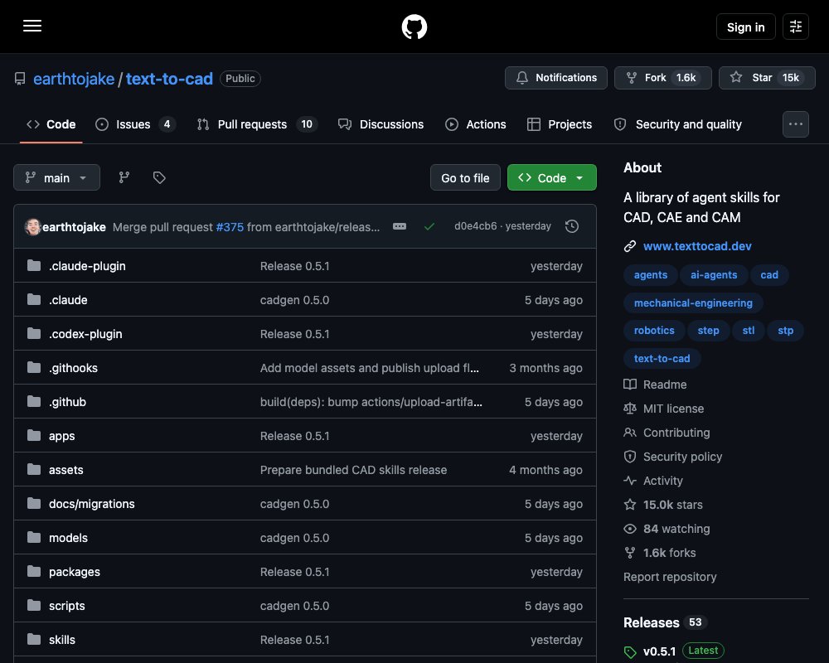Open commit d0e4cb6 link
The image size is (829, 663).
coord(475,226)
